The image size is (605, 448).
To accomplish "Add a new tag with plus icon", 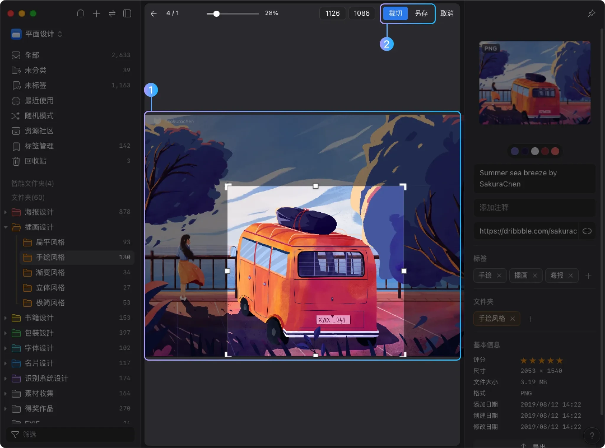I will pyautogui.click(x=588, y=276).
